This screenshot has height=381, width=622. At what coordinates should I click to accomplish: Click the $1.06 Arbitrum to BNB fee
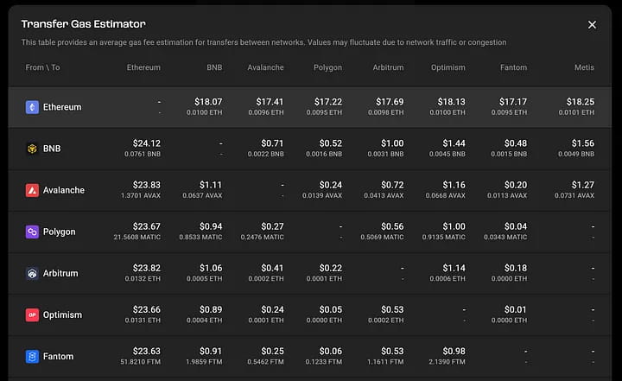click(211, 268)
